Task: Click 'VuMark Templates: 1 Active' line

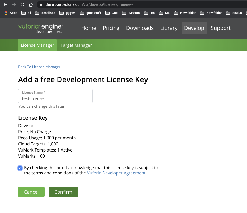Action: (x=45, y=150)
